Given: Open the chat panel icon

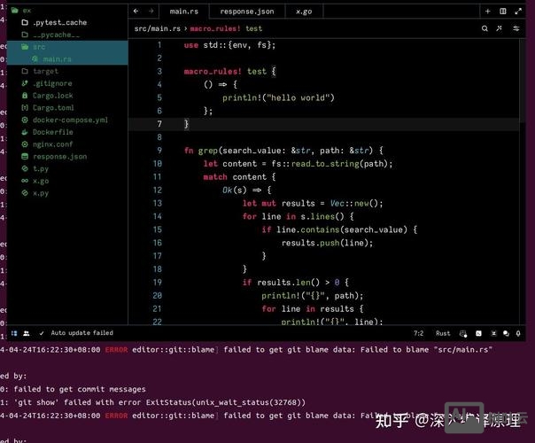Looking at the screenshot, I should coord(506,333).
